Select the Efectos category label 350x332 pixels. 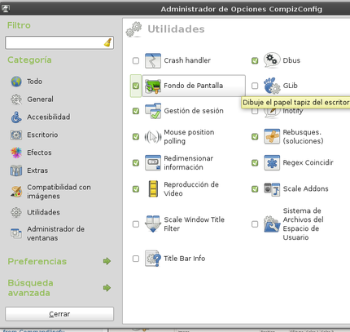click(x=39, y=153)
